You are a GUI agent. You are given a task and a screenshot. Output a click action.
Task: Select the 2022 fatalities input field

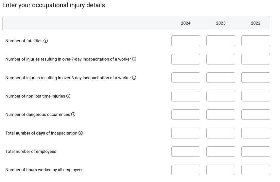tap(256, 41)
